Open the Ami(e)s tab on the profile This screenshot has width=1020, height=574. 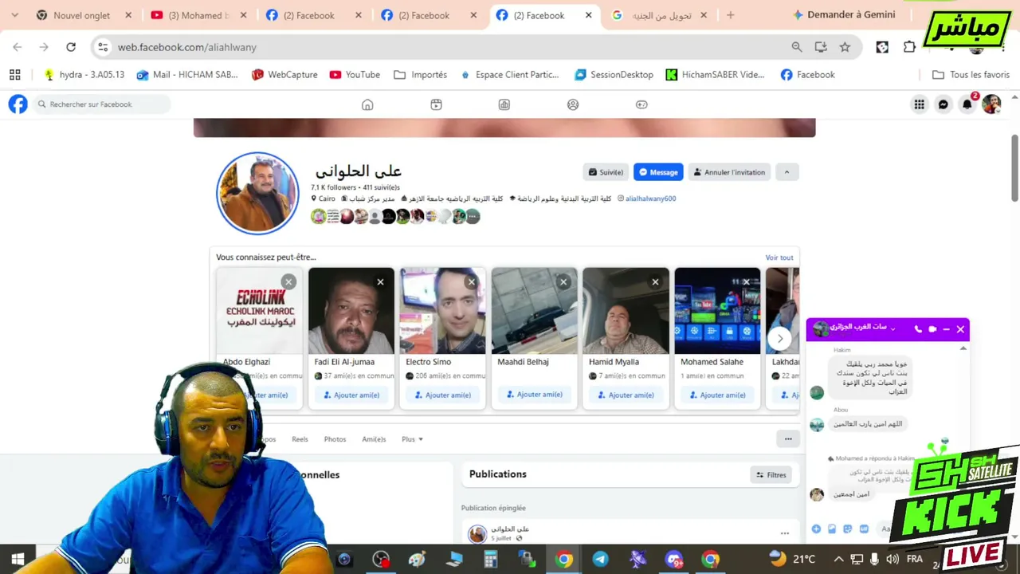[374, 439]
